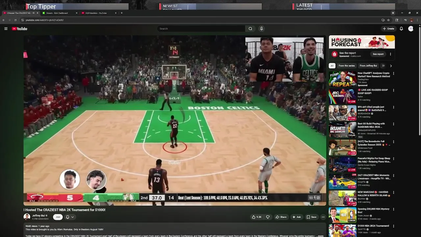This screenshot has width=421, height=237.
Task: Click the Create button
Action: click(x=388, y=29)
